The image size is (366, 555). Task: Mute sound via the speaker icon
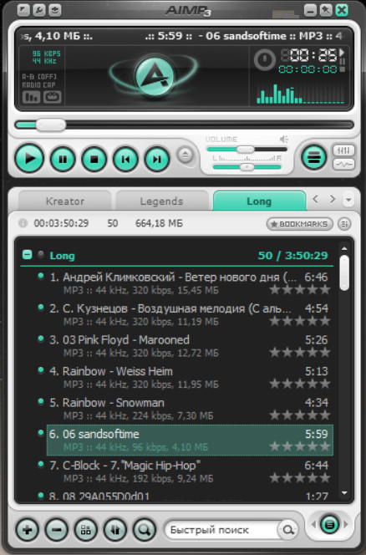point(283,139)
